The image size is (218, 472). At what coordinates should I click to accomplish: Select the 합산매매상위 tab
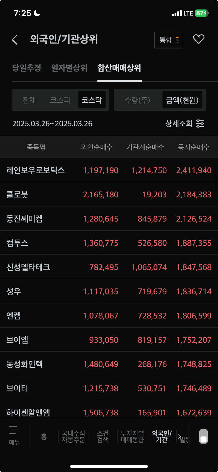119,68
